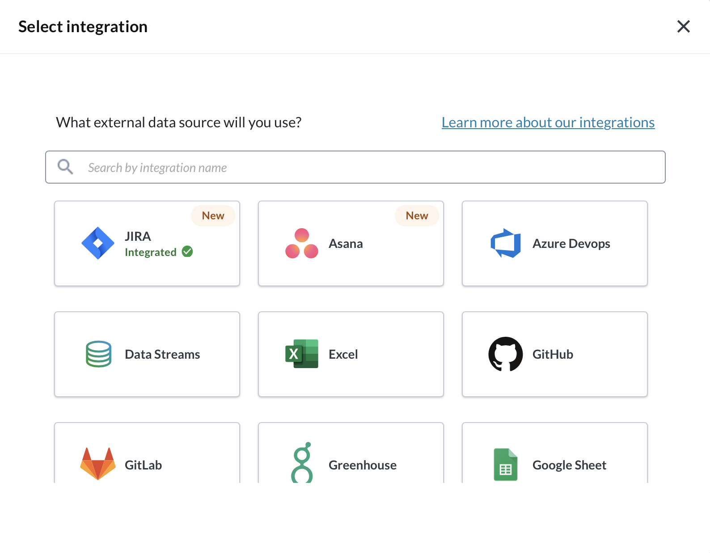Close the Select integration dialog
This screenshot has height=553, width=710.
pyautogui.click(x=683, y=26)
